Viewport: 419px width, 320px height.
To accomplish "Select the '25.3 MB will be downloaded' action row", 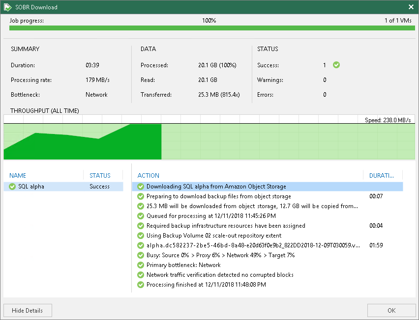I will click(x=268, y=206).
